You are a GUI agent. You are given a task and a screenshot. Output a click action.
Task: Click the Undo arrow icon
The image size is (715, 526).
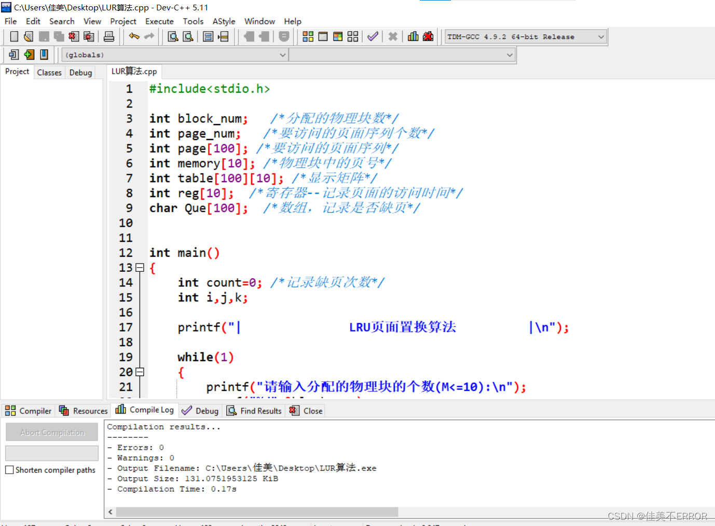pyautogui.click(x=134, y=36)
